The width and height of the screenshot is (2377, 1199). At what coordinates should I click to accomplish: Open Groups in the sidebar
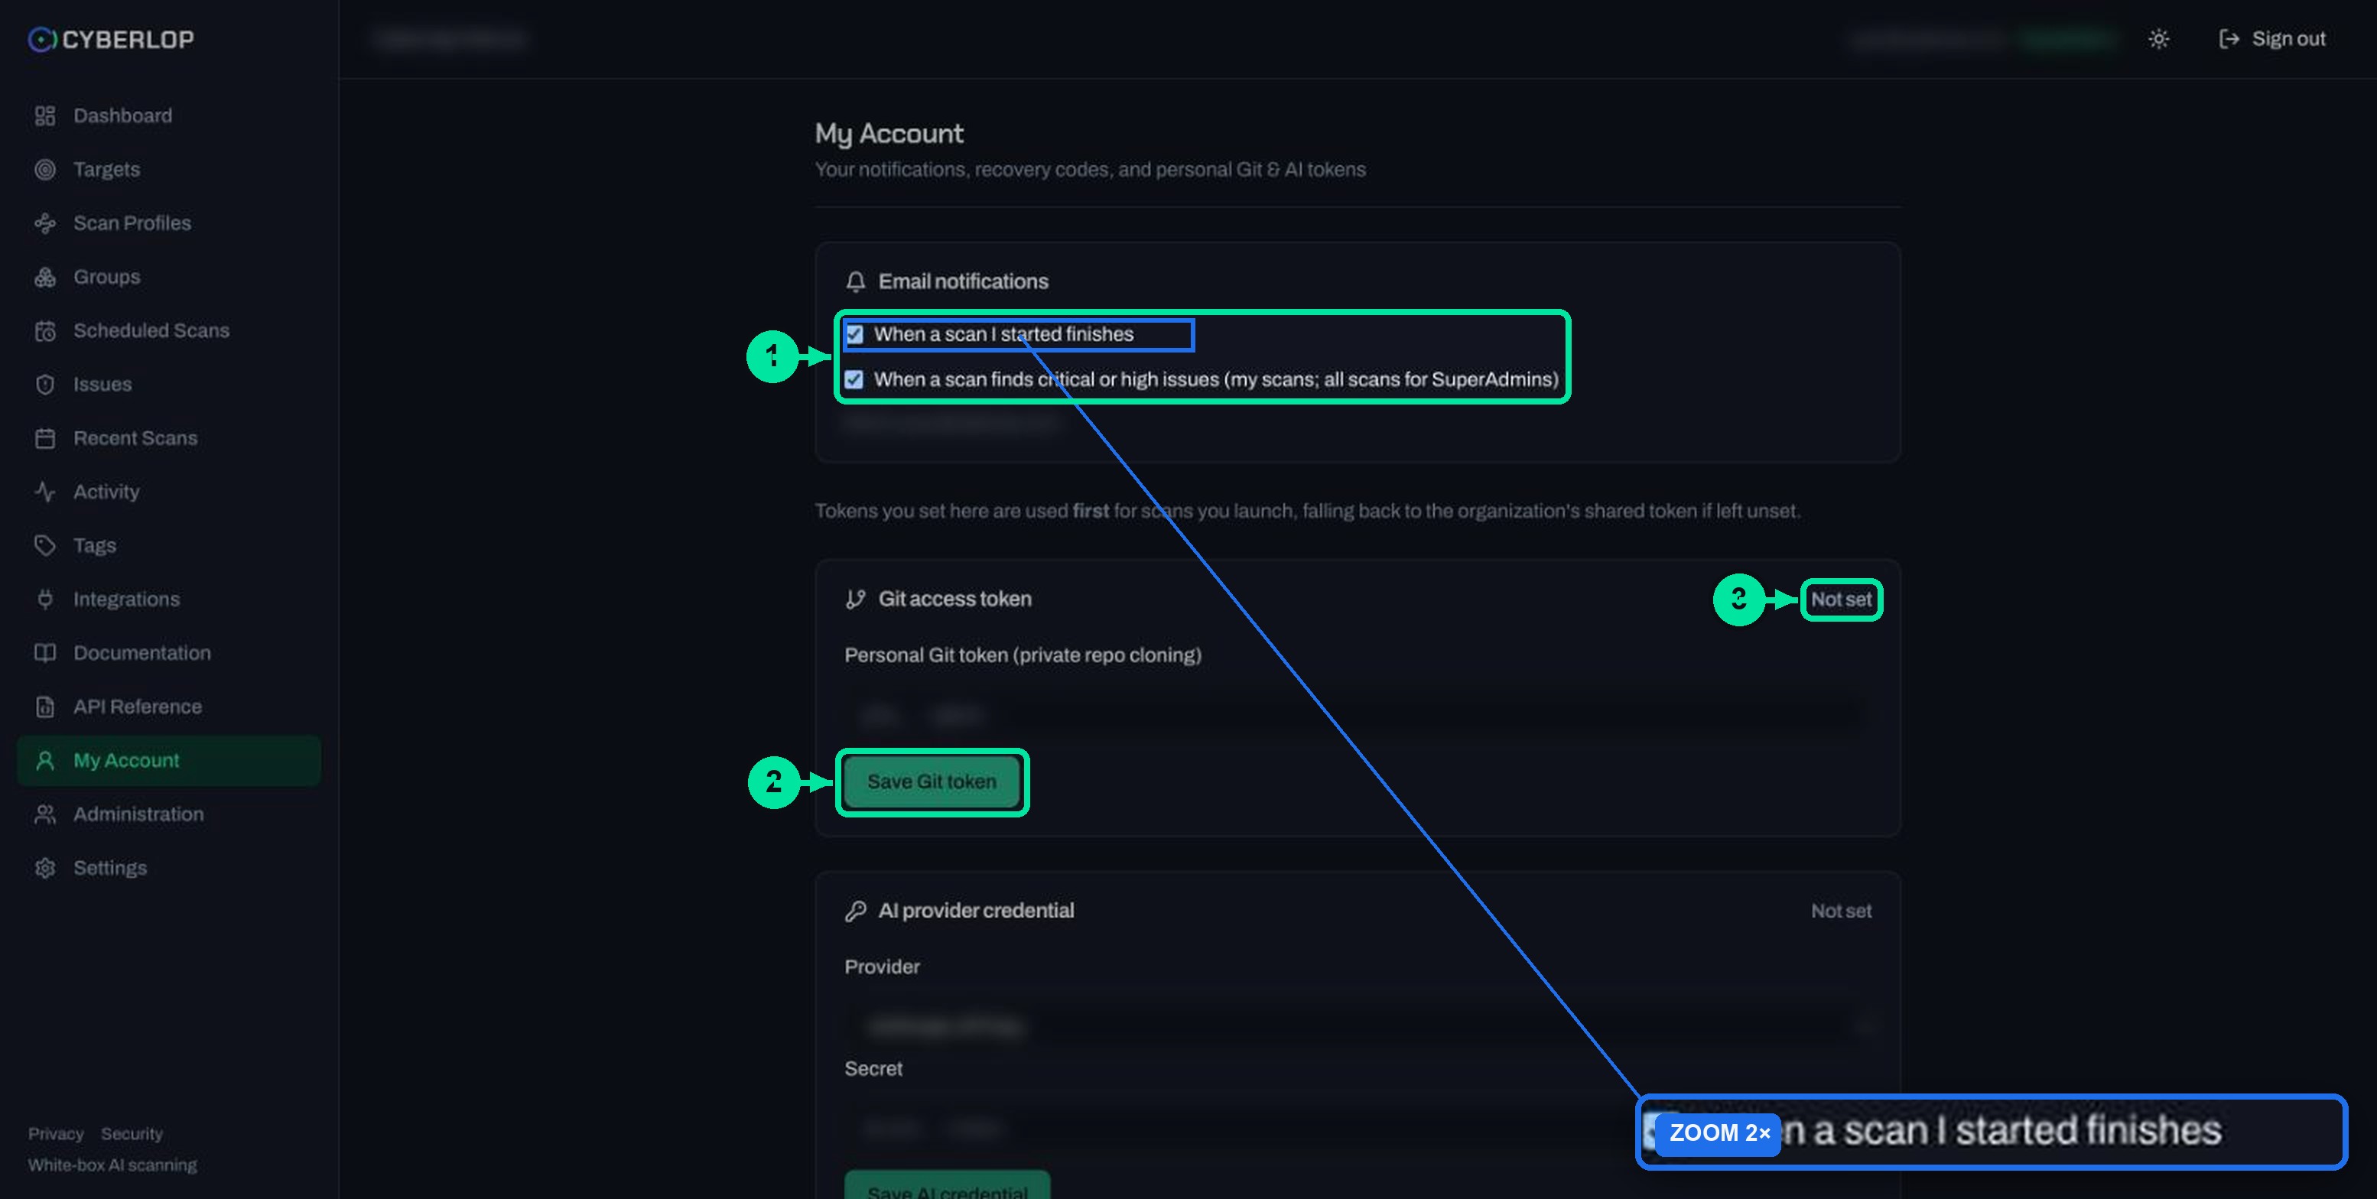[169, 277]
